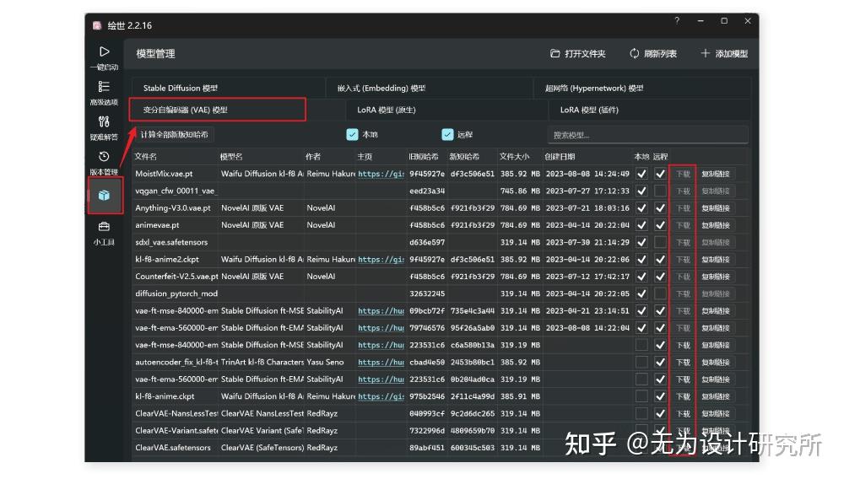Download the autoencoder_fix_kl-f8 model
844x479 pixels.
click(x=683, y=363)
